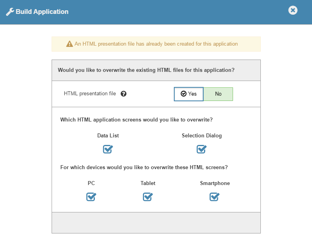Click the 'HTML presentation file' label text

click(90, 94)
